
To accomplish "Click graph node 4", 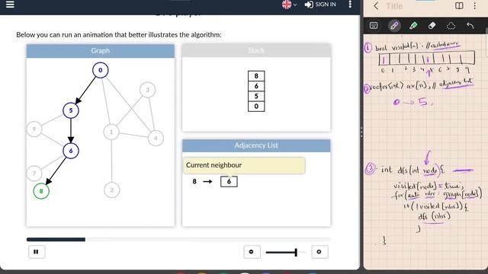I will [156, 138].
